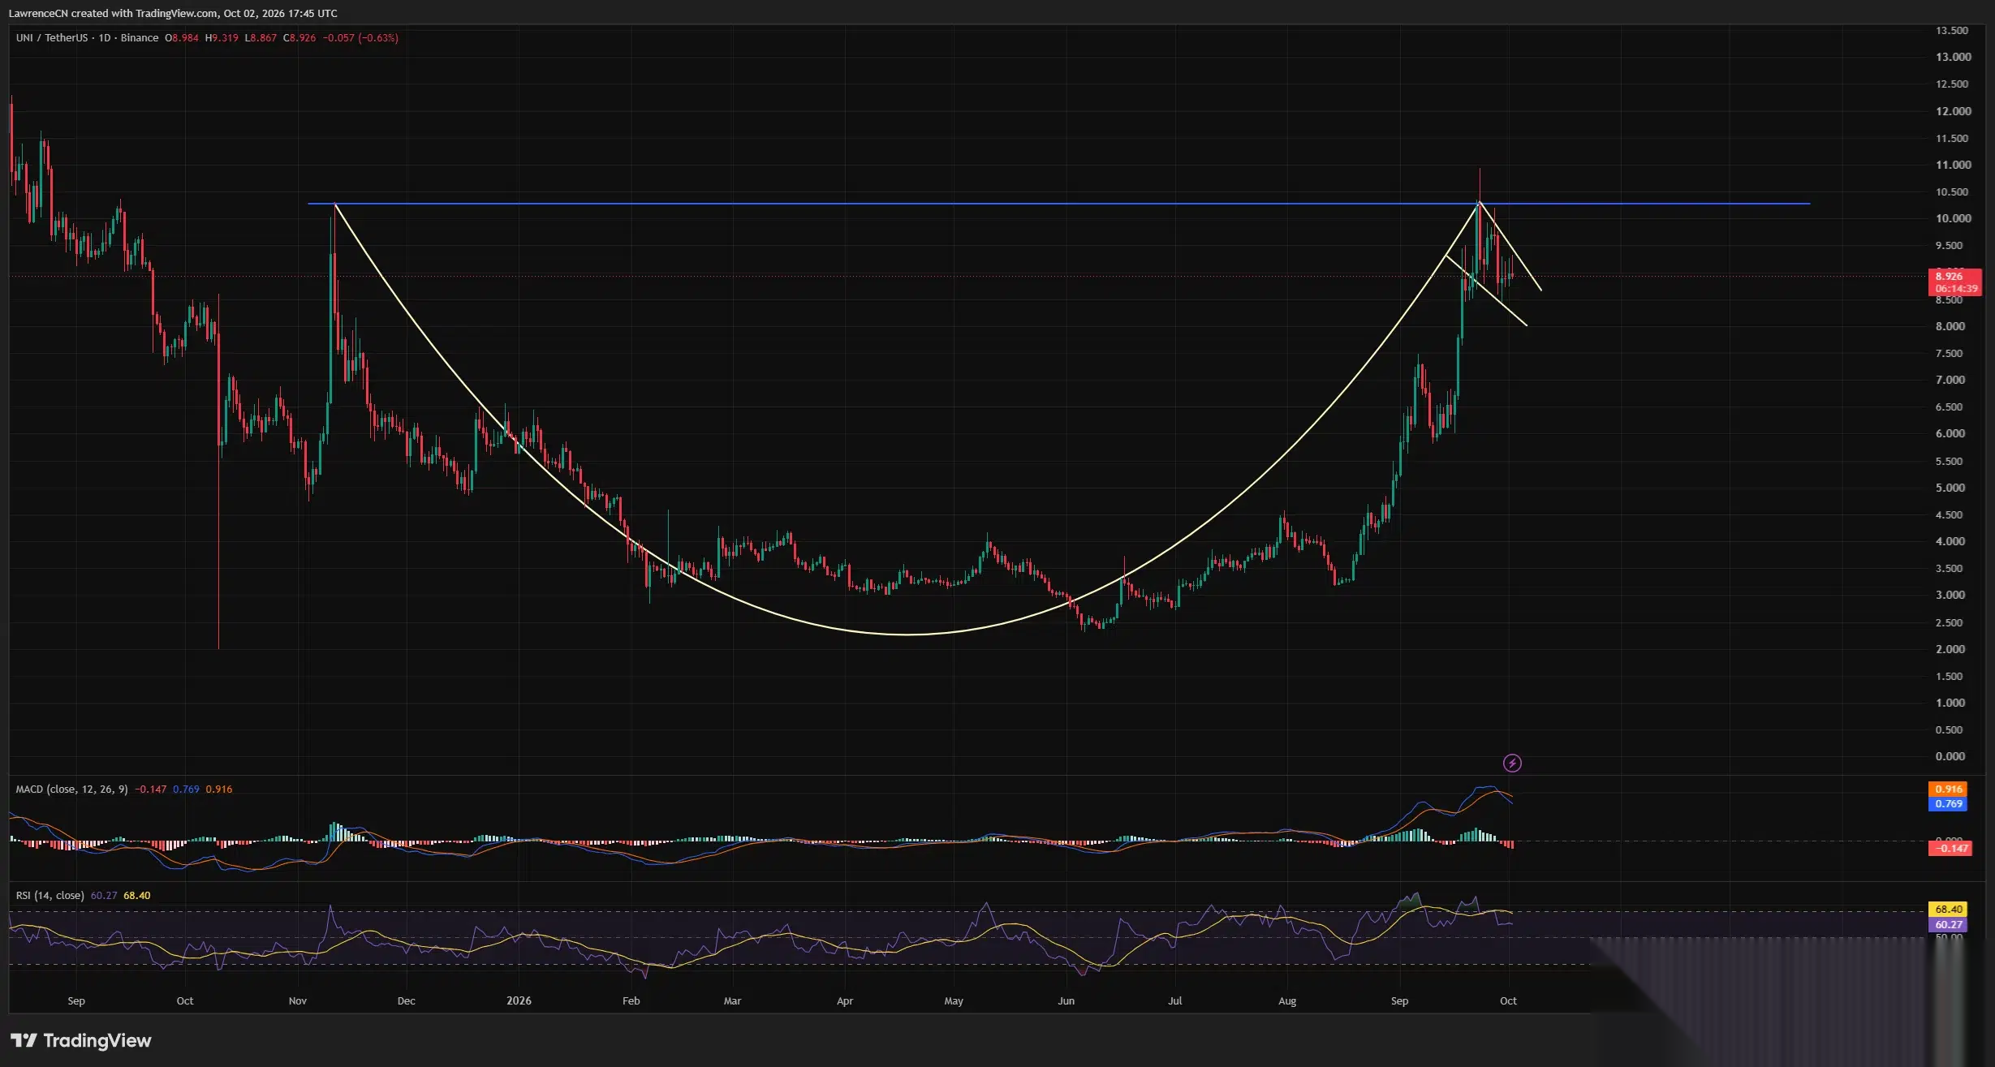Click the TradingView wordmark text
This screenshot has height=1067, width=1995.
click(97, 1040)
